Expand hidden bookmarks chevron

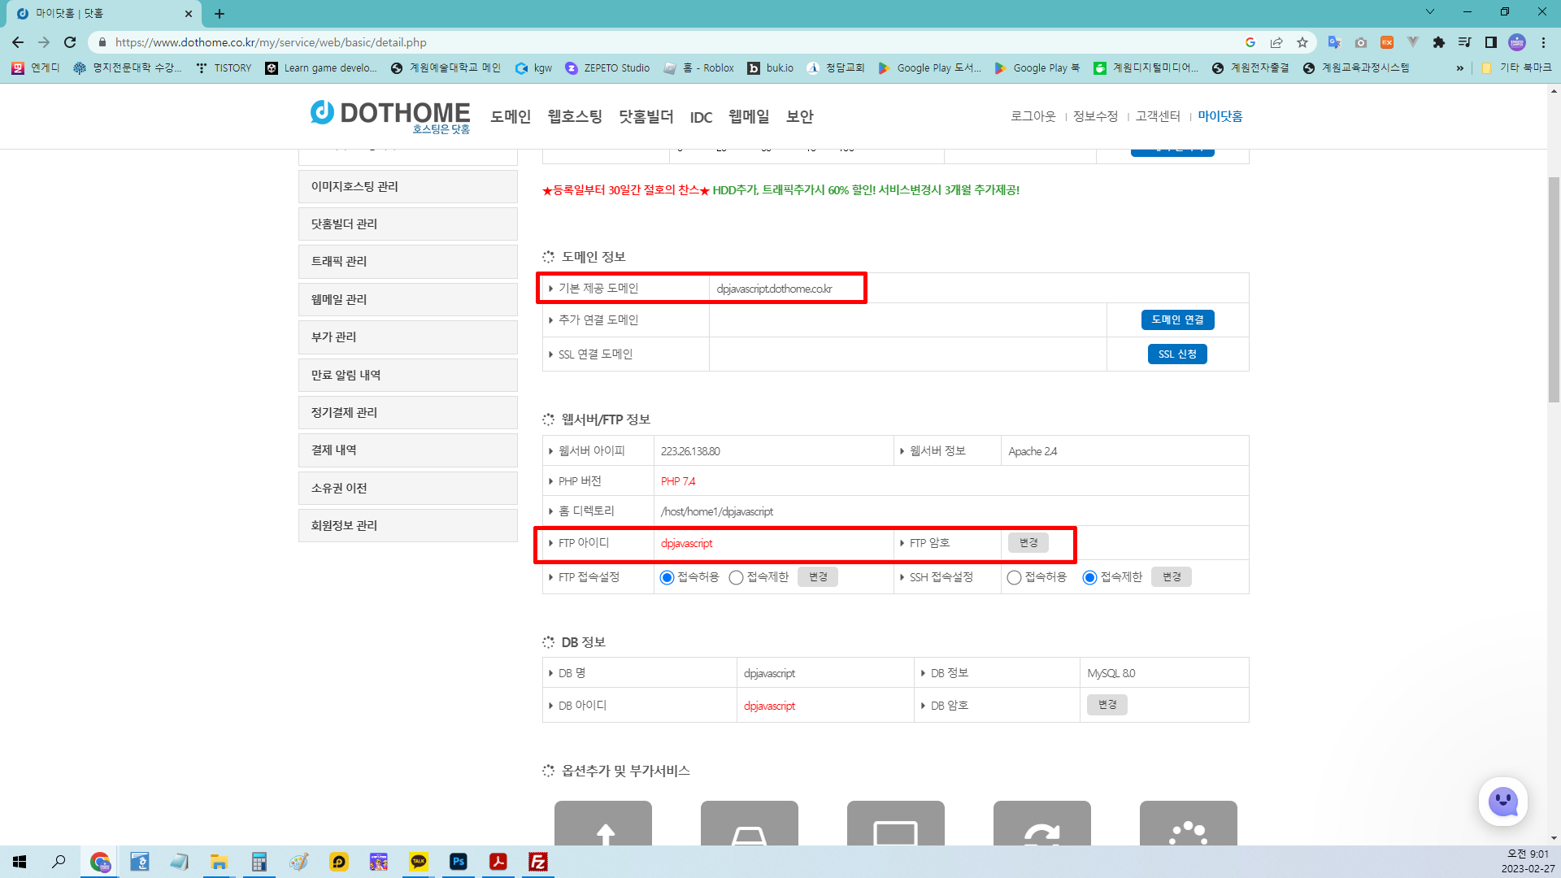tap(1460, 68)
